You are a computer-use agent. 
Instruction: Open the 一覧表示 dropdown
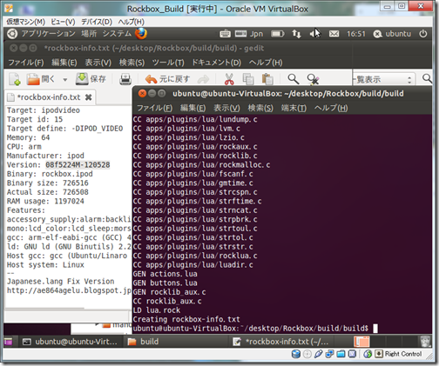pos(384,79)
